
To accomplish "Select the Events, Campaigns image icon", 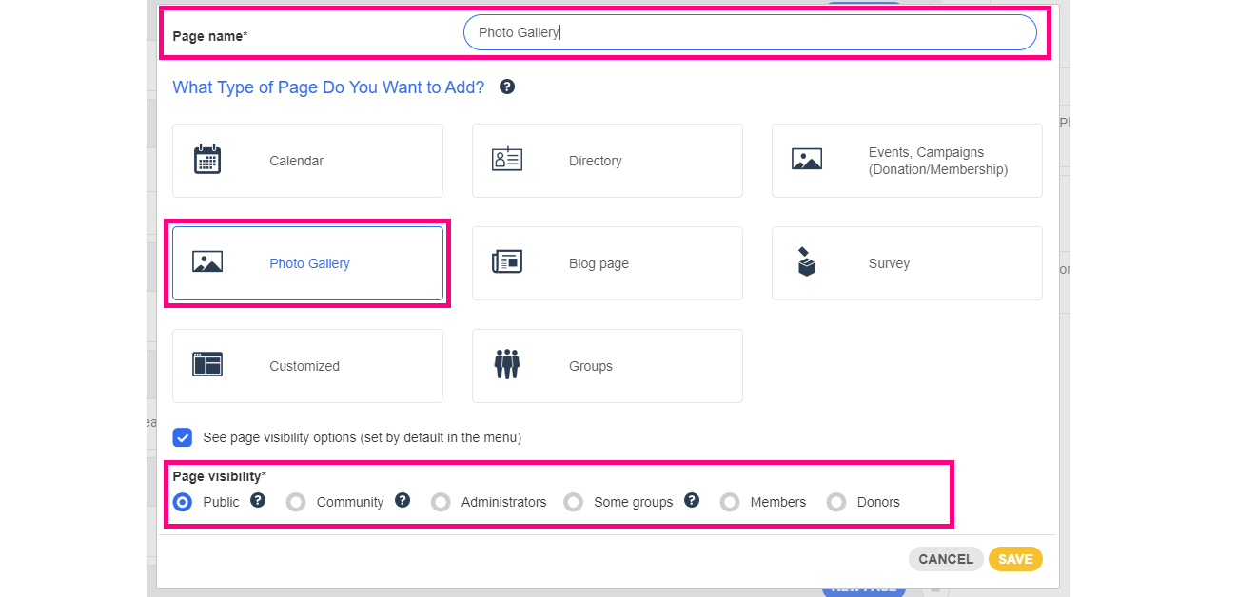I will [x=807, y=159].
